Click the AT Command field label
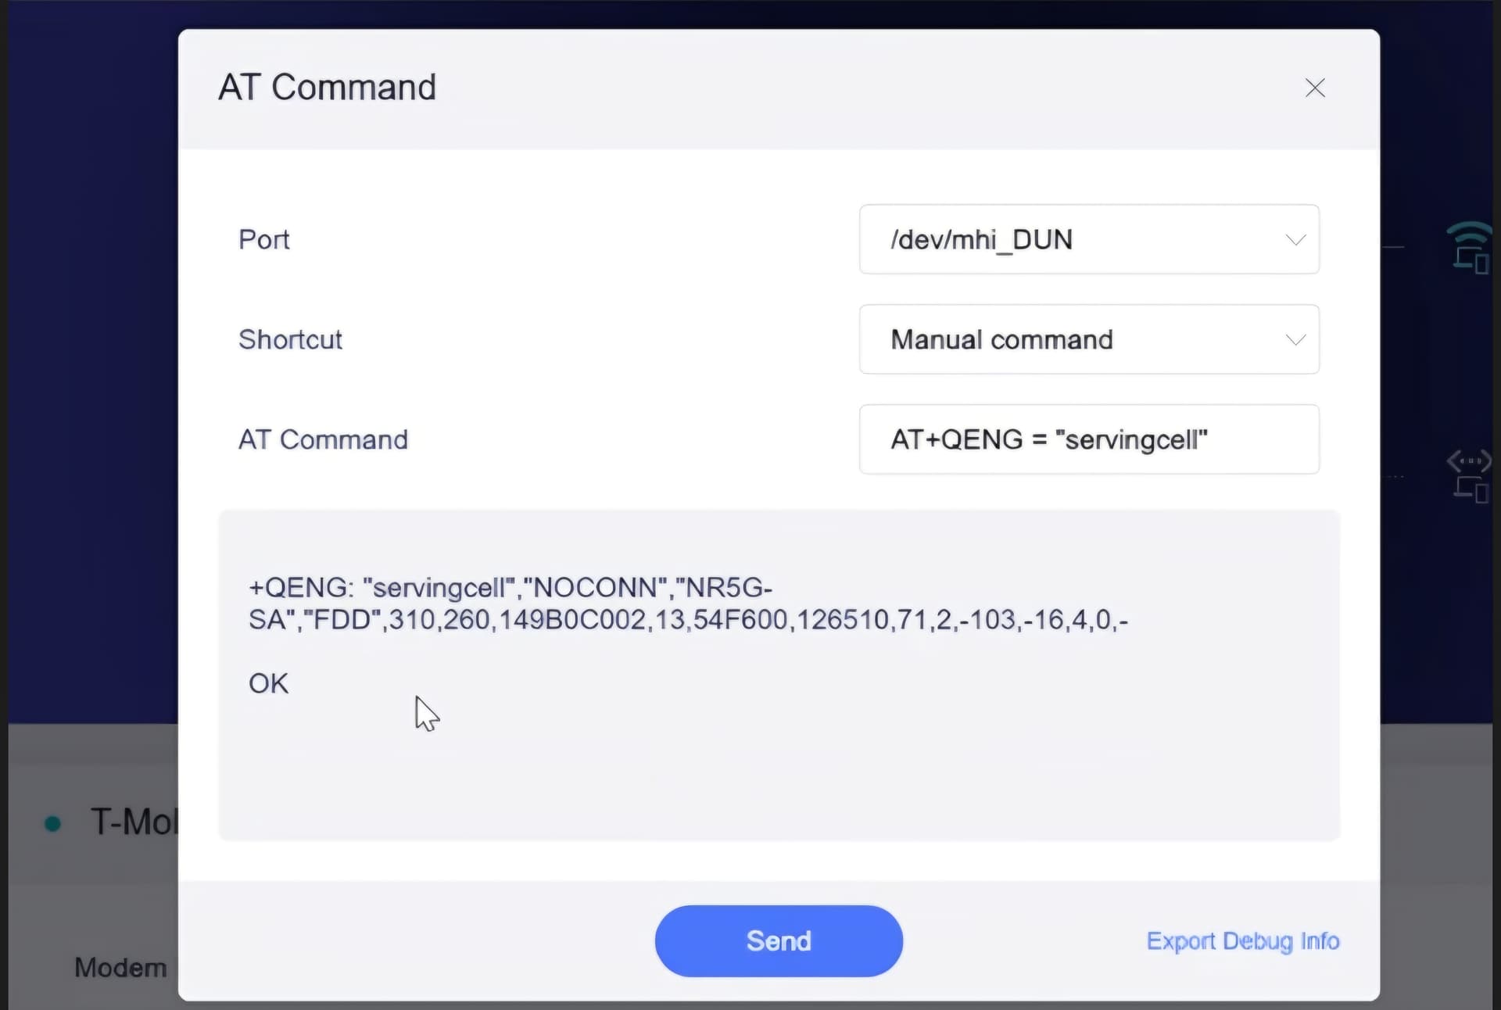The image size is (1501, 1010). pos(323,439)
